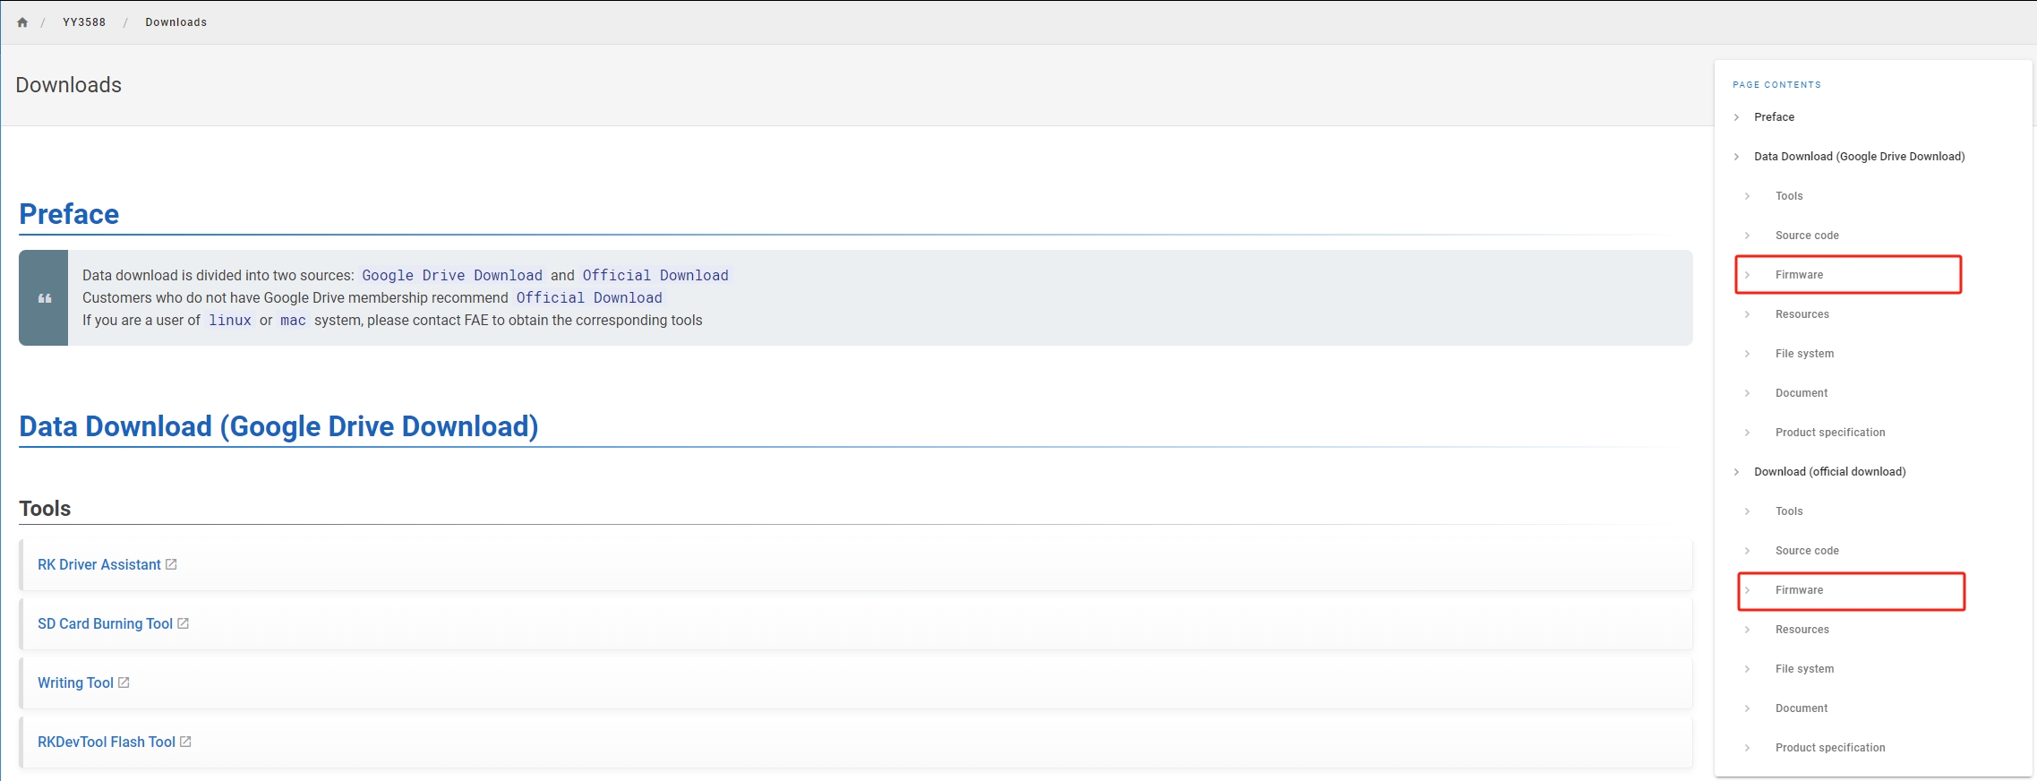
Task: Click the 'mac' code text
Action: tap(293, 321)
